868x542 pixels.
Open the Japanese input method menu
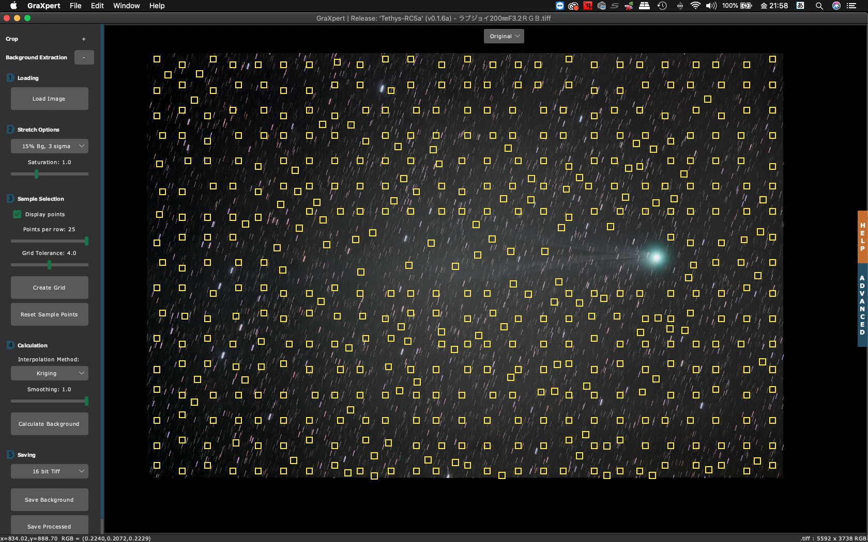(x=800, y=6)
